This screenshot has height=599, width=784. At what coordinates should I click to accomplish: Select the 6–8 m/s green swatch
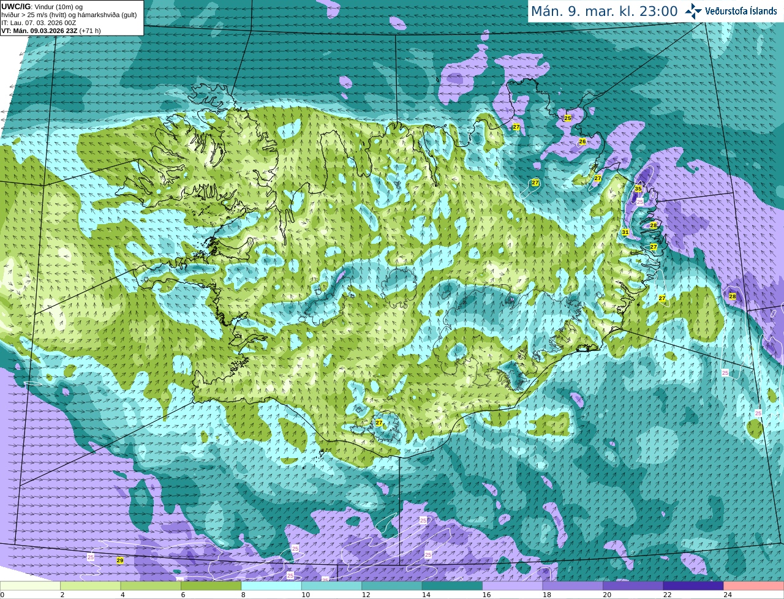click(x=211, y=586)
